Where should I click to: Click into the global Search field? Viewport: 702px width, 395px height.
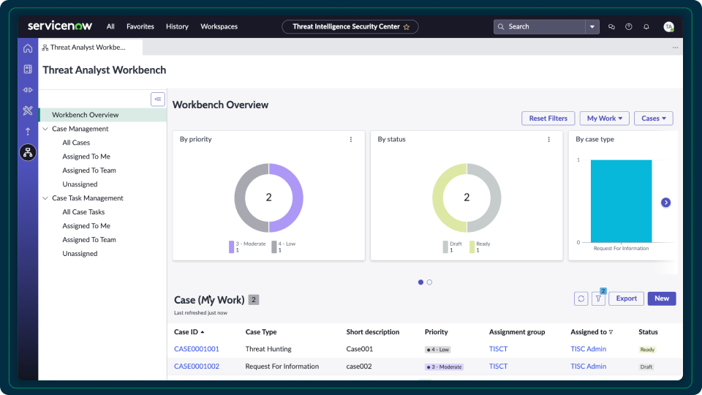(540, 27)
